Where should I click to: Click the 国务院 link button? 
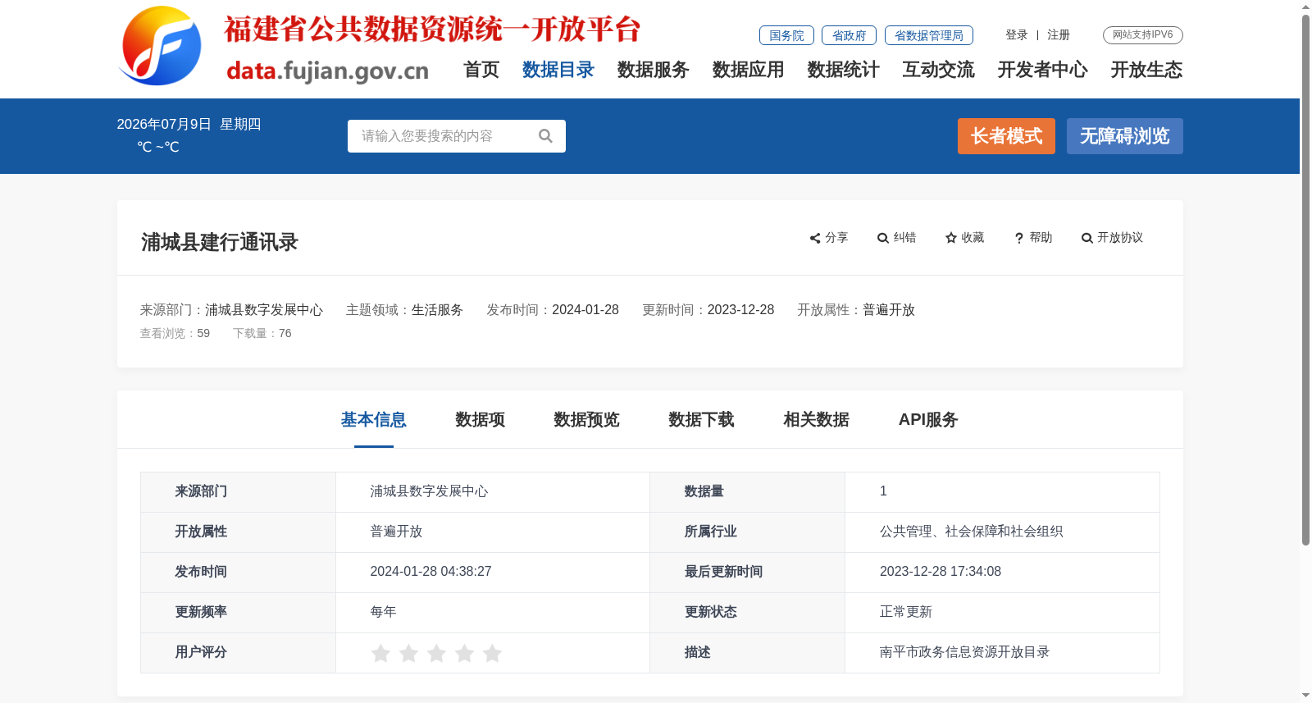[x=786, y=35]
